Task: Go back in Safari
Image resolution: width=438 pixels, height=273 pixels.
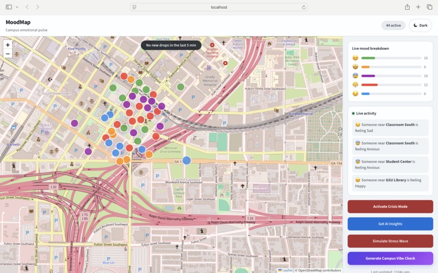Action: tap(27, 7)
